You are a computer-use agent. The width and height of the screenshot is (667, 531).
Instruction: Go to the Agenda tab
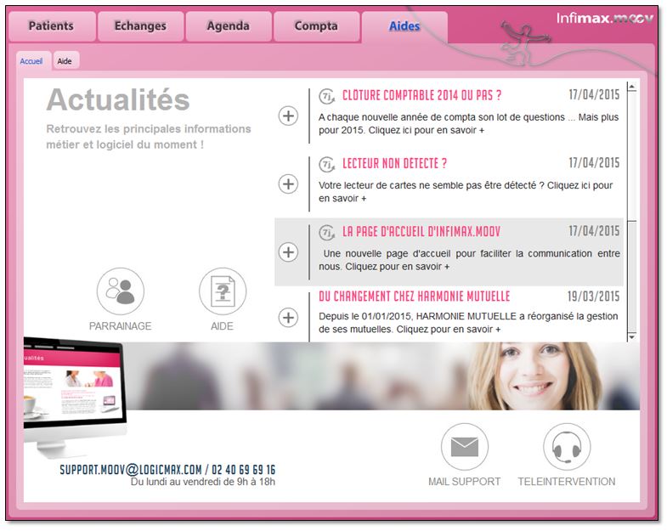coord(229,26)
